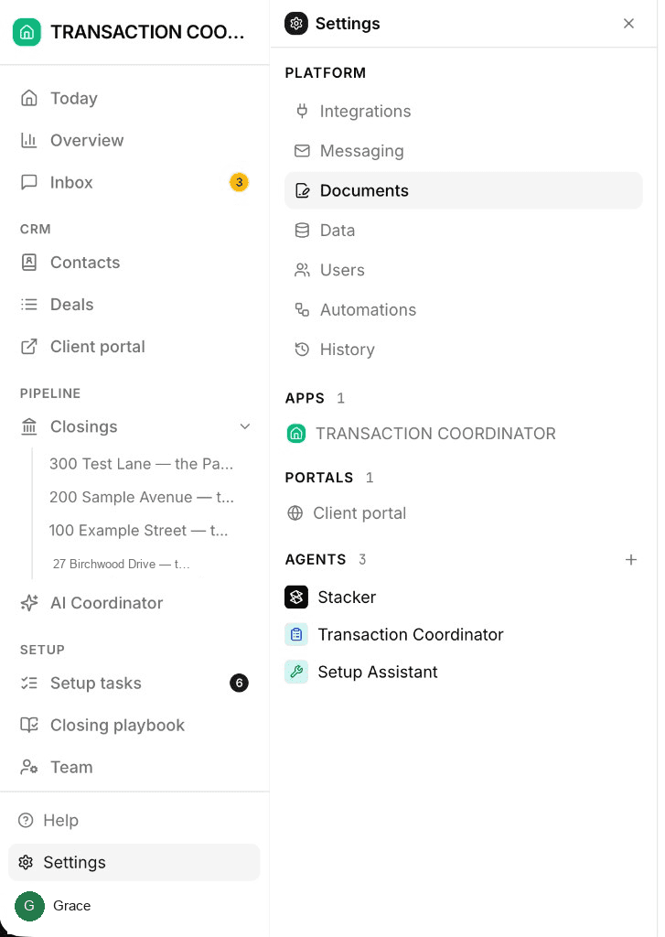Image resolution: width=665 pixels, height=937 pixels.
Task: Click the Help question mark icon
Action: pyautogui.click(x=26, y=821)
